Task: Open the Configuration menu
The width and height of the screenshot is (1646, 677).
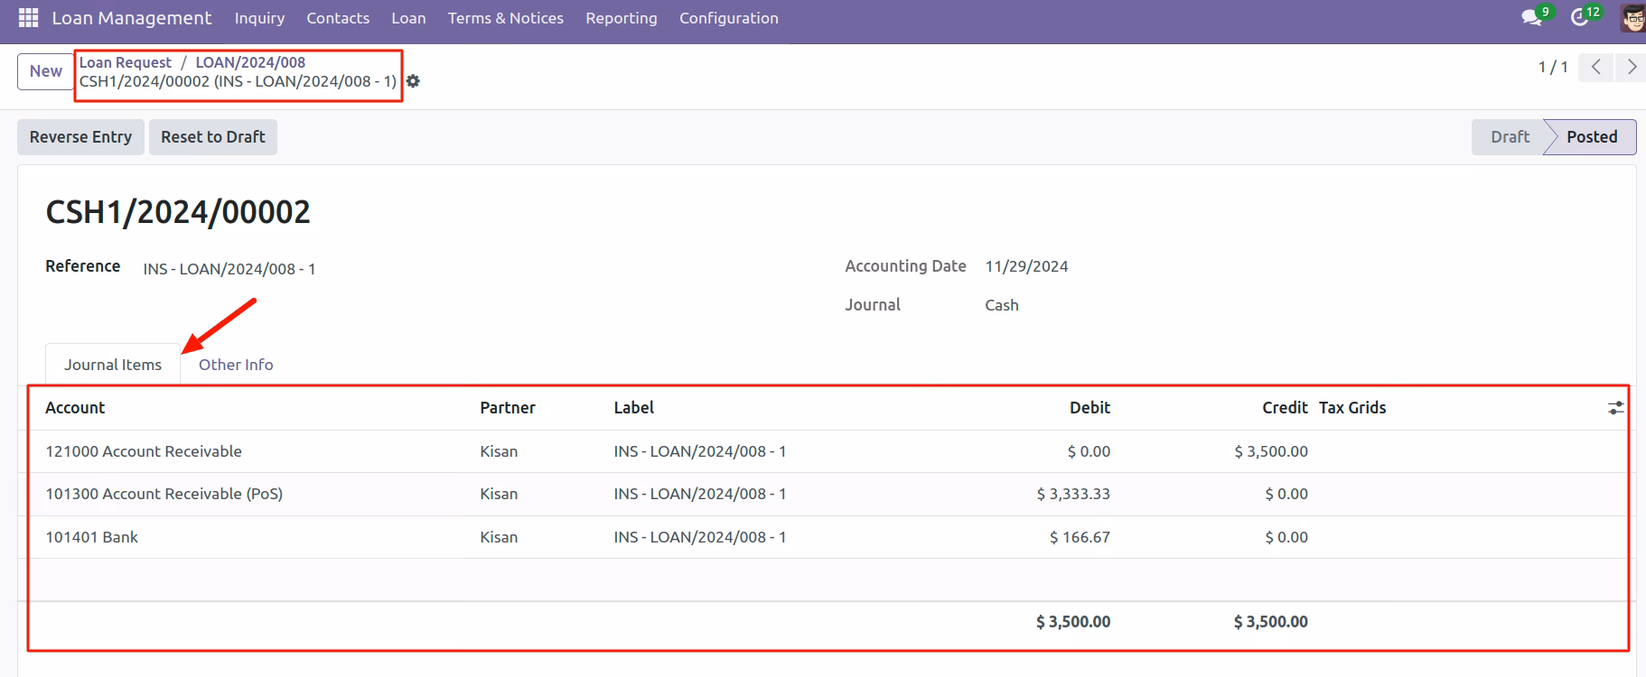Action: (729, 18)
